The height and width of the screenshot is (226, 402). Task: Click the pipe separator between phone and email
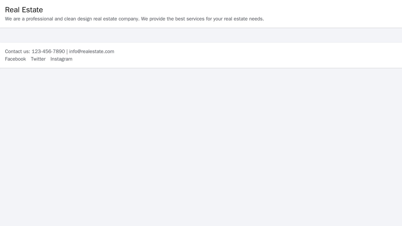[67, 51]
